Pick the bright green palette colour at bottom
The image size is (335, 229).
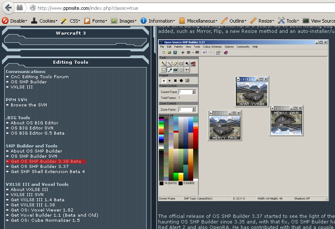tap(176, 176)
